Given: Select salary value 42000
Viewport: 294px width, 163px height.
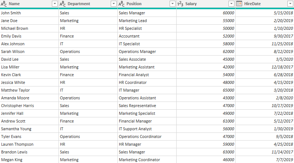Looking at the screenshot, I should tap(206, 67).
